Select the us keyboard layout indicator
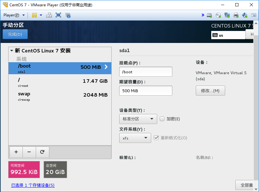 [x=228, y=35]
